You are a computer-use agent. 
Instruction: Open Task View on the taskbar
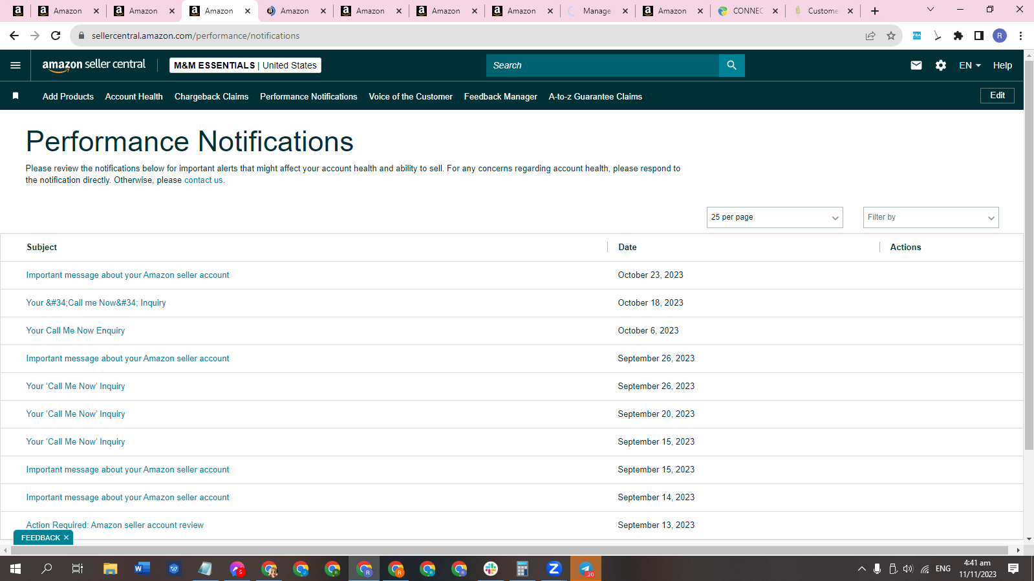(x=78, y=569)
